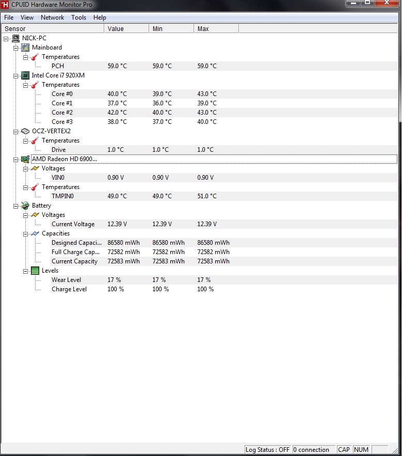Click the Capacities graph icon

point(35,233)
